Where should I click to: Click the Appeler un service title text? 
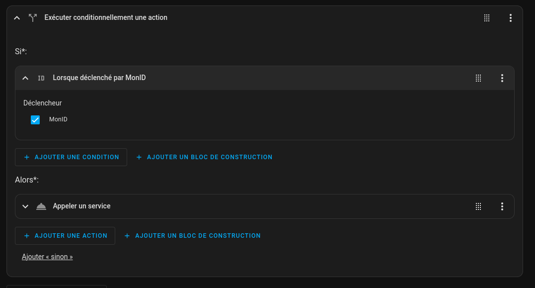click(81, 206)
